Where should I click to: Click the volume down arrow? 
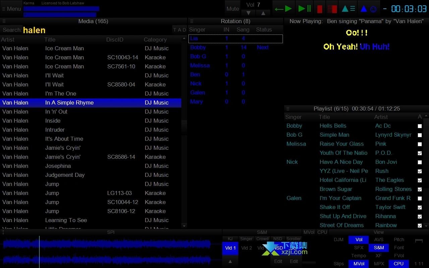[x=248, y=13]
